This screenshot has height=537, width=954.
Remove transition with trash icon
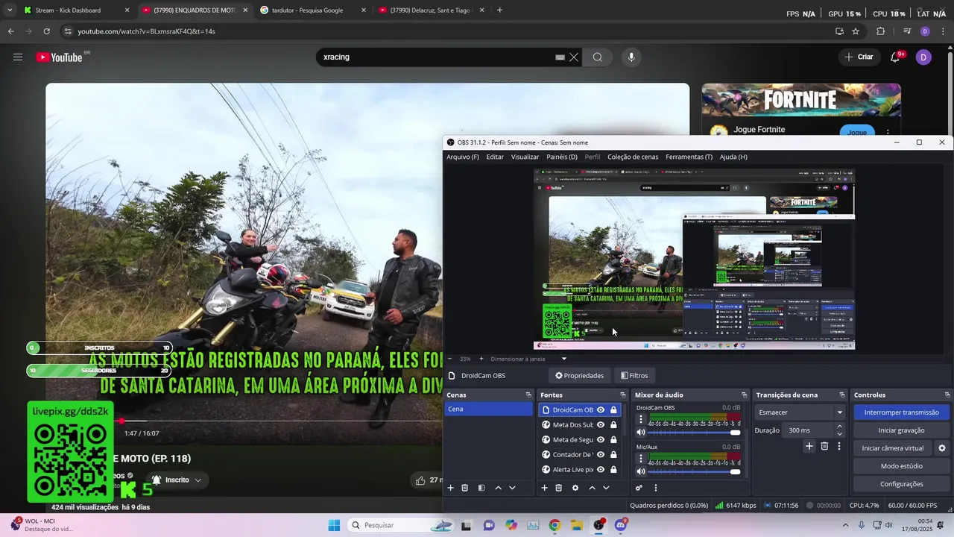click(824, 446)
